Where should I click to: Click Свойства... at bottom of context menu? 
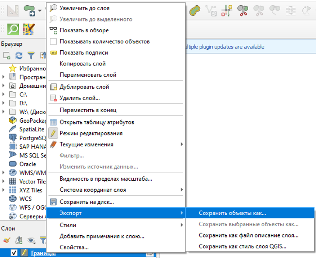click(x=74, y=248)
